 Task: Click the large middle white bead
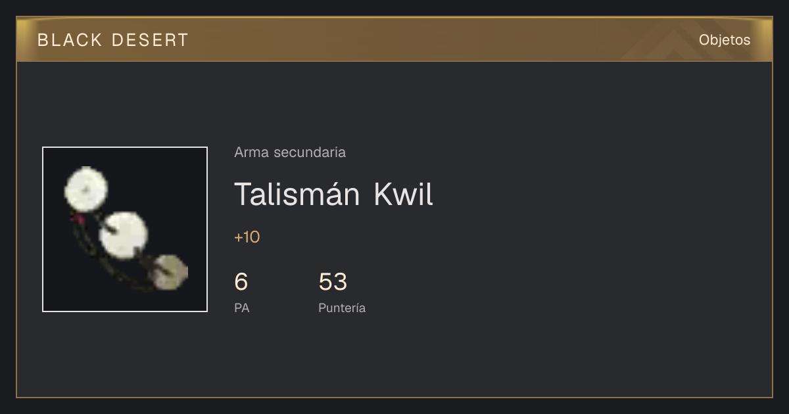(x=123, y=235)
